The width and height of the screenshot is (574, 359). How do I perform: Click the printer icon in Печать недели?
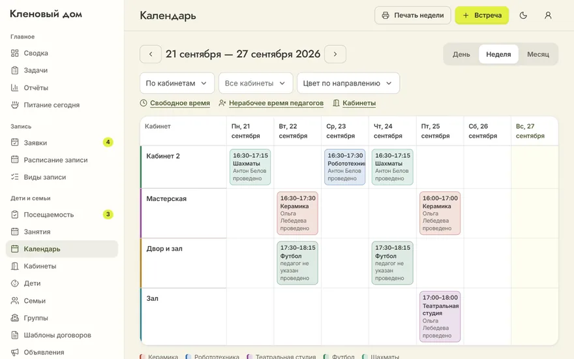(385, 16)
